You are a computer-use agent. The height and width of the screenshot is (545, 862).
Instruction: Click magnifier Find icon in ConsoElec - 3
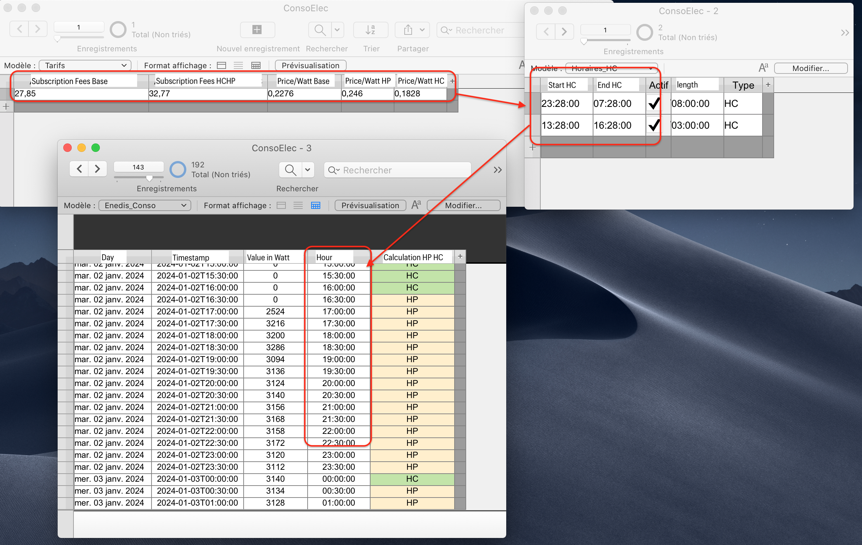click(x=290, y=170)
